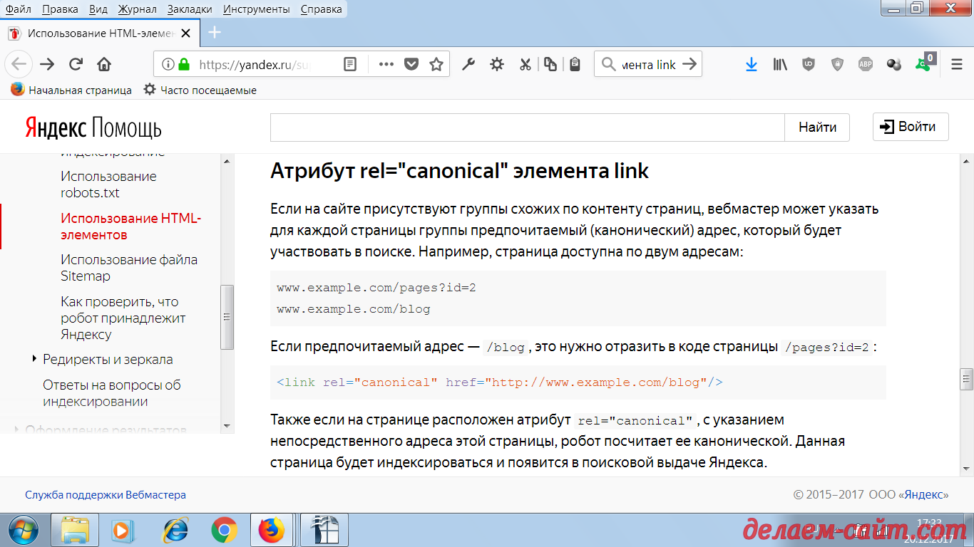Open the wrench developer tools icon
Screen dimensions: 974x547
[468, 64]
